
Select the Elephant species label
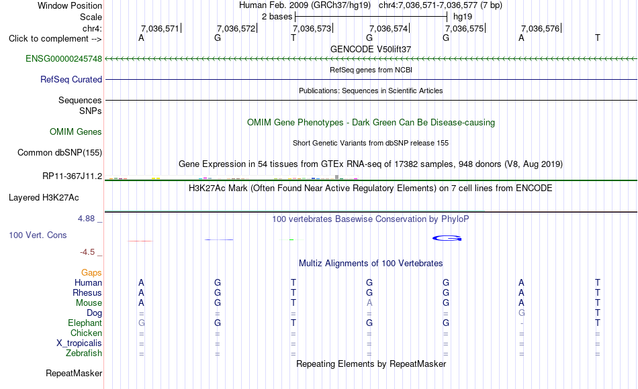pos(85,323)
